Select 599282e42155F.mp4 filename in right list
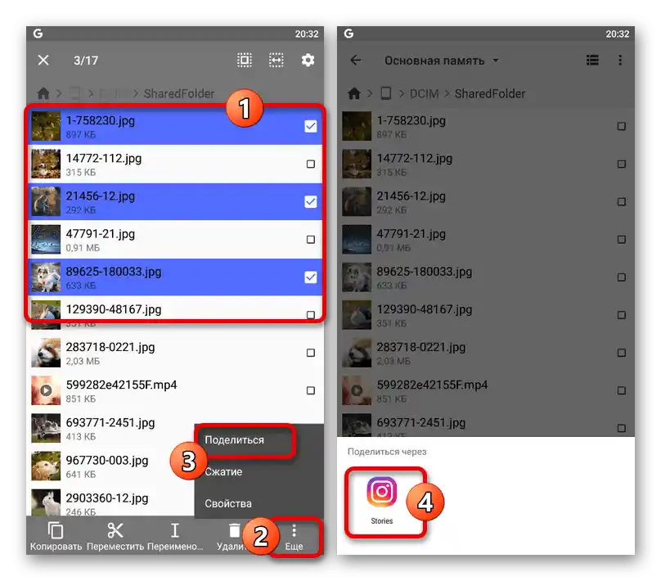Image resolution: width=661 pixels, height=581 pixels. pos(432,385)
